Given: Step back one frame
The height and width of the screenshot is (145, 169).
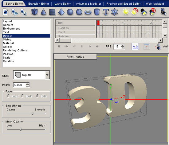Looking at the screenshot, I should pos(74,46).
